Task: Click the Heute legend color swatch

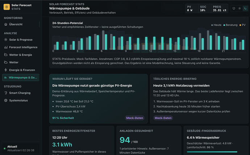Action: (212, 25)
